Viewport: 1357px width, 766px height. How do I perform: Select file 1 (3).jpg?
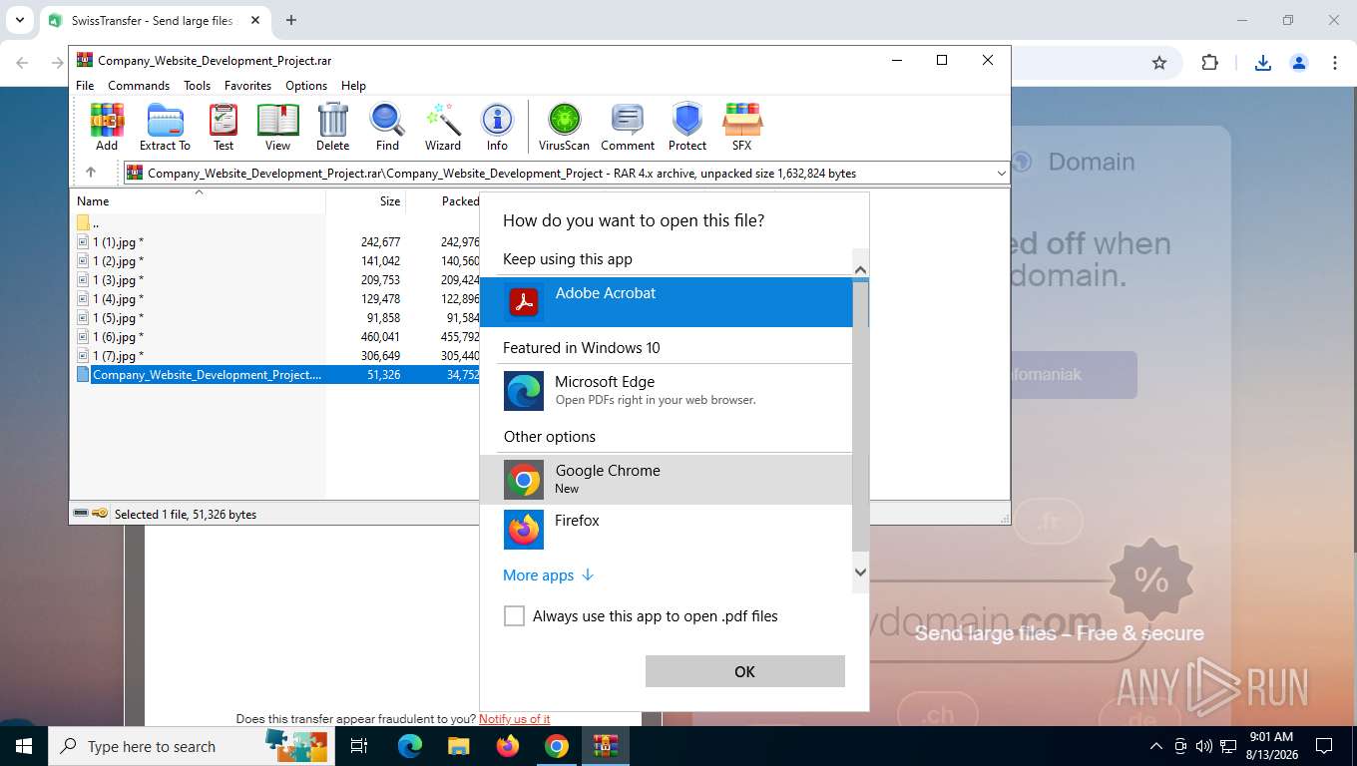tap(118, 280)
